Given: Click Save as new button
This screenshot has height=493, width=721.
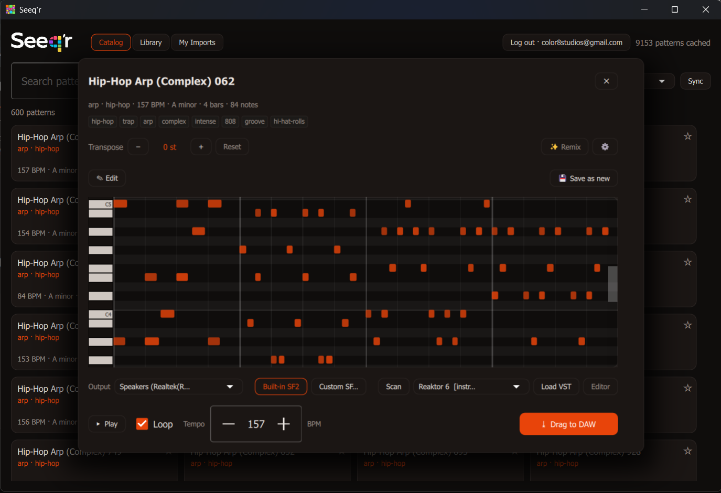Looking at the screenshot, I should 584,178.
